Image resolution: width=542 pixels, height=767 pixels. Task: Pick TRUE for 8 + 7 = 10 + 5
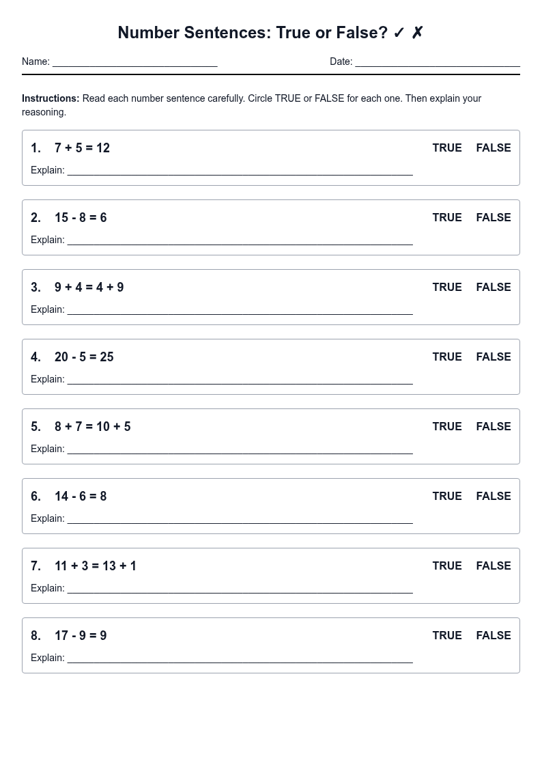446,427
